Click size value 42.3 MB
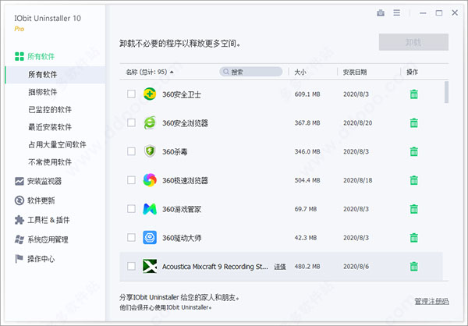Screen dimensions: 468x326 (x=305, y=238)
